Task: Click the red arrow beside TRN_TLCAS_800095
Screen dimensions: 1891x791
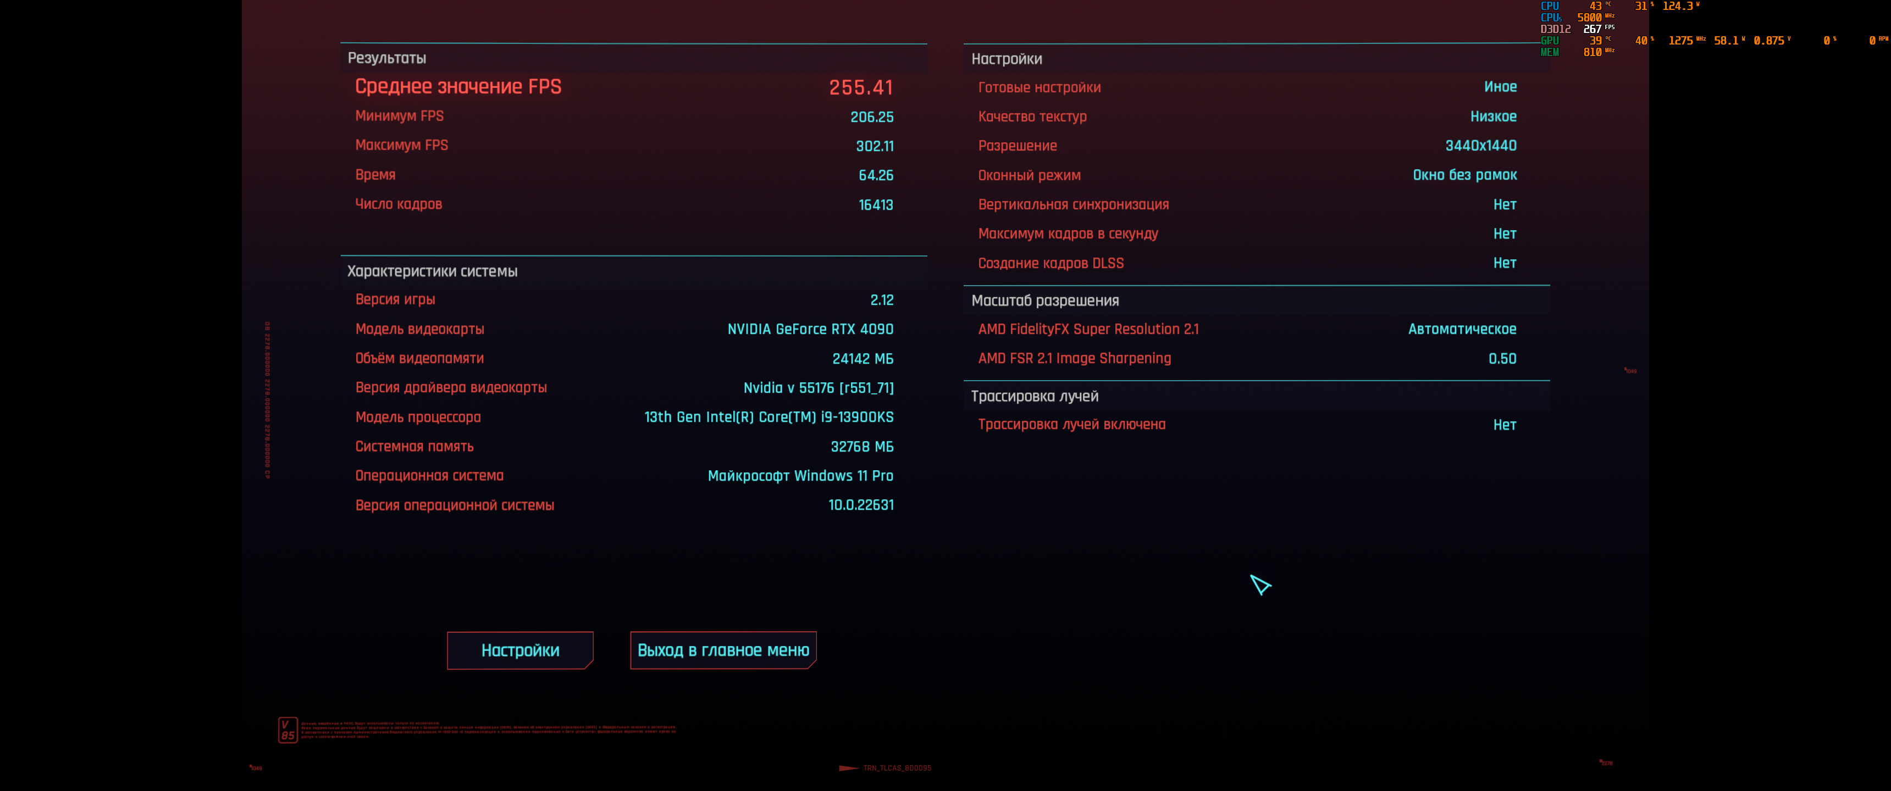Action: 848,768
